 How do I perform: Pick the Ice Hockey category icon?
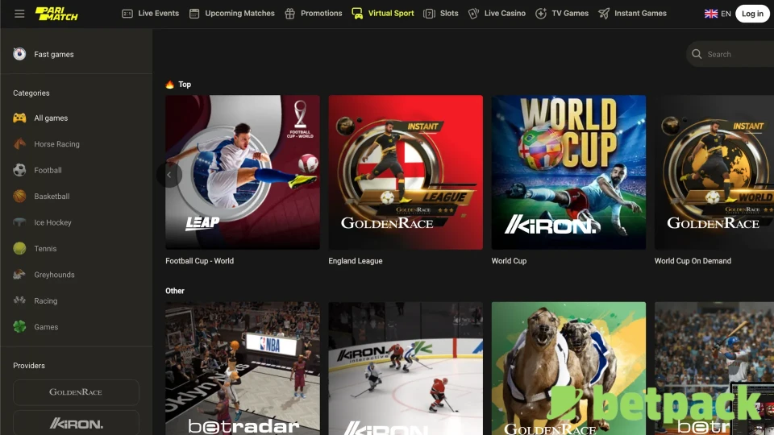point(19,222)
